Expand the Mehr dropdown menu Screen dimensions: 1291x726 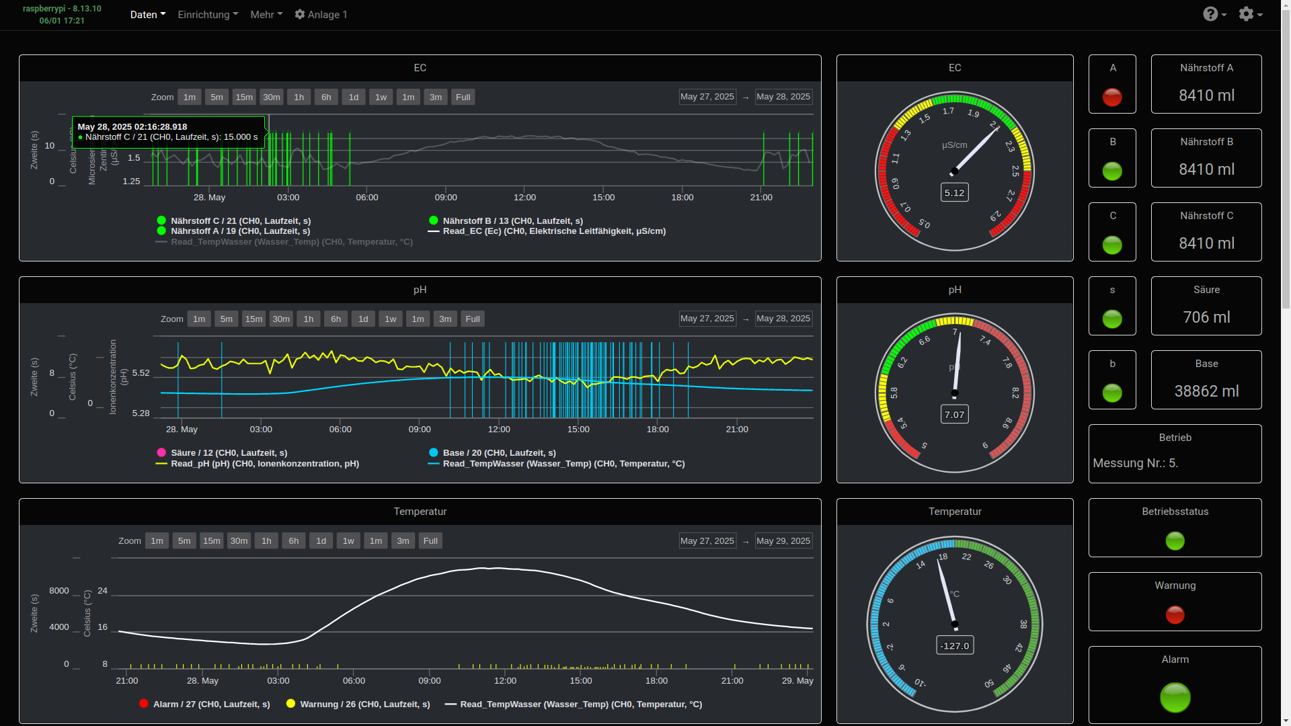click(266, 14)
